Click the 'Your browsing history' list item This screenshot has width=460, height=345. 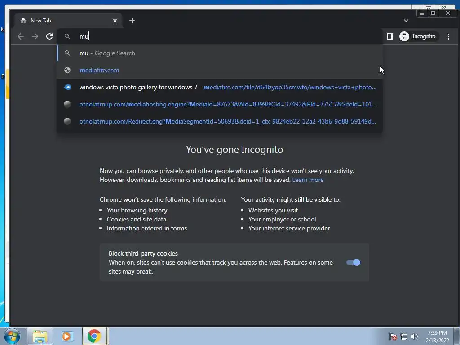(137, 210)
